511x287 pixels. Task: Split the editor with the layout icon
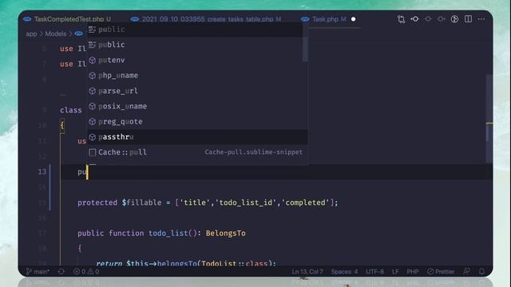point(468,19)
